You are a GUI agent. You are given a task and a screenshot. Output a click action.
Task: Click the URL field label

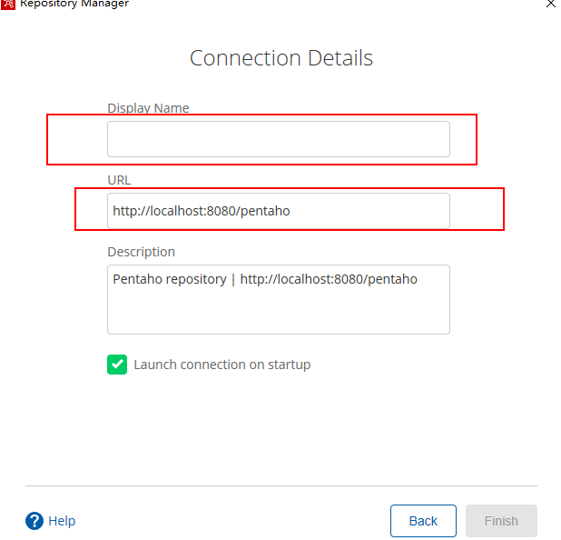(x=119, y=180)
